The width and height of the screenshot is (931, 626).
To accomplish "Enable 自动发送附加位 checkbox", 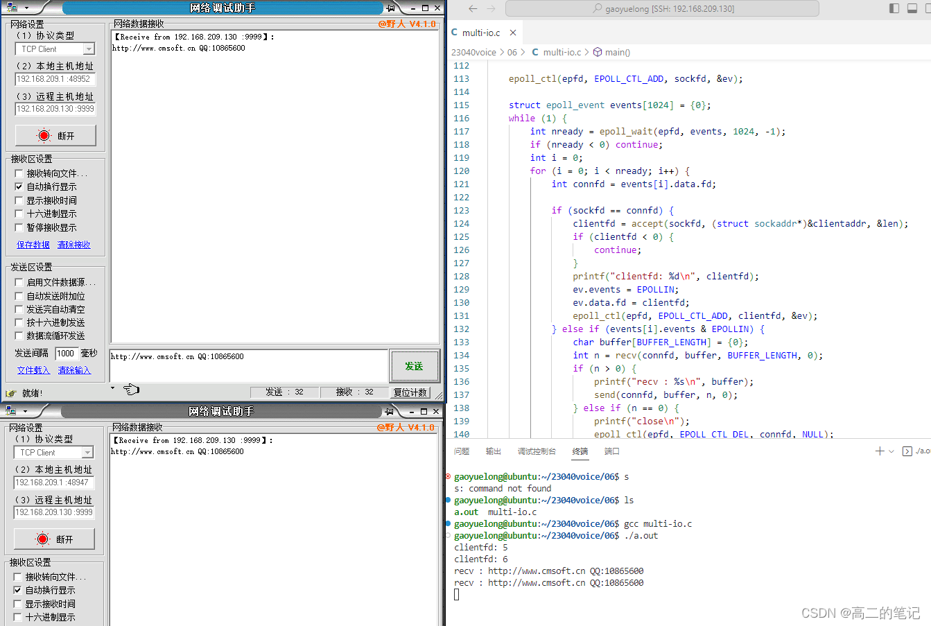I will click(x=19, y=296).
